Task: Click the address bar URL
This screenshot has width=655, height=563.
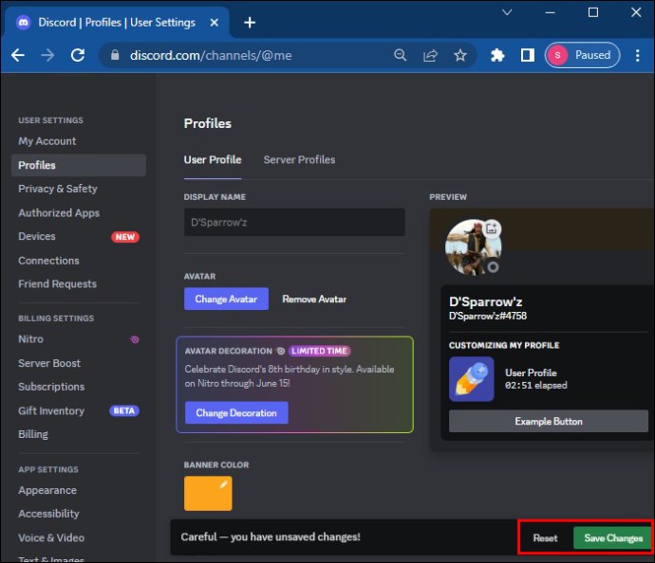Action: 211,55
